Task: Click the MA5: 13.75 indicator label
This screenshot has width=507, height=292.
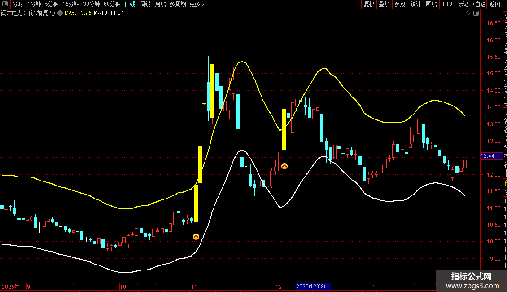Action: tap(78, 13)
